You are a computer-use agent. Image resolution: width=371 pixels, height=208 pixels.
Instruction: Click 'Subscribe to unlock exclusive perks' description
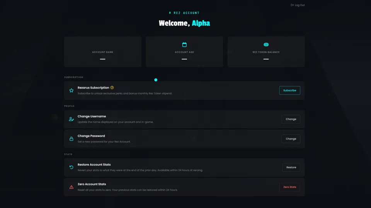click(125, 93)
